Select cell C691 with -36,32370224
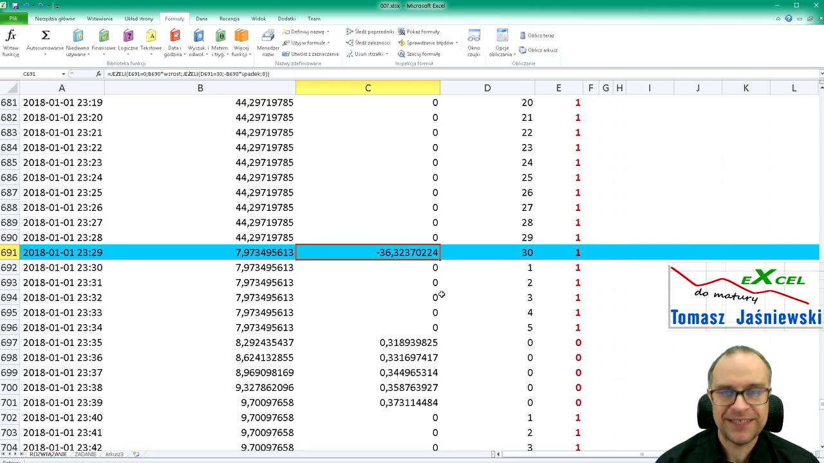Image resolution: width=824 pixels, height=463 pixels. click(368, 253)
